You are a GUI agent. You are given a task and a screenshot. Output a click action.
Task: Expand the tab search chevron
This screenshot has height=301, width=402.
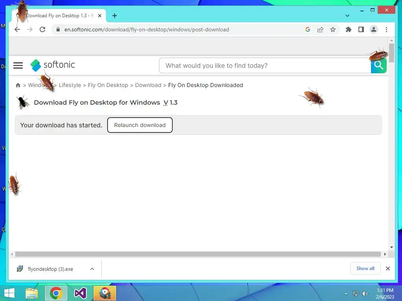347,16
